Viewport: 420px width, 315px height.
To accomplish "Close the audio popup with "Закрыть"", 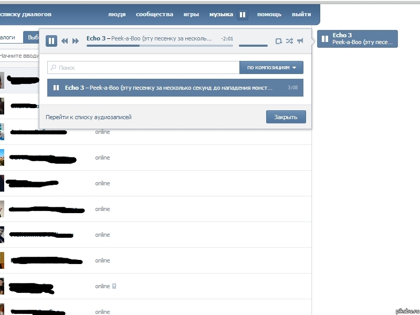I will [x=286, y=117].
